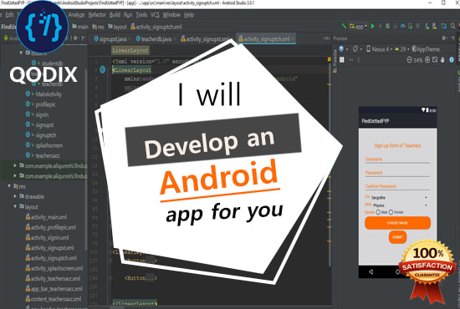Open the orientation in editor dropdown
The width and height of the screenshot is (460, 309).
coord(357,49)
